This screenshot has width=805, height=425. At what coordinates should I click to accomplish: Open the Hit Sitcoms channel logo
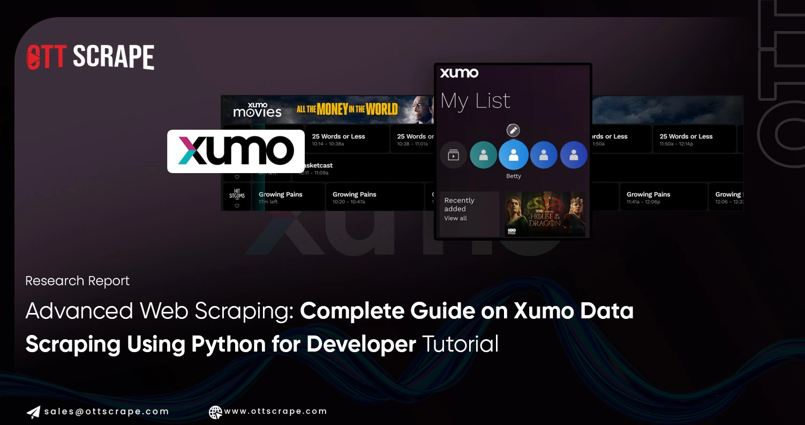click(237, 193)
